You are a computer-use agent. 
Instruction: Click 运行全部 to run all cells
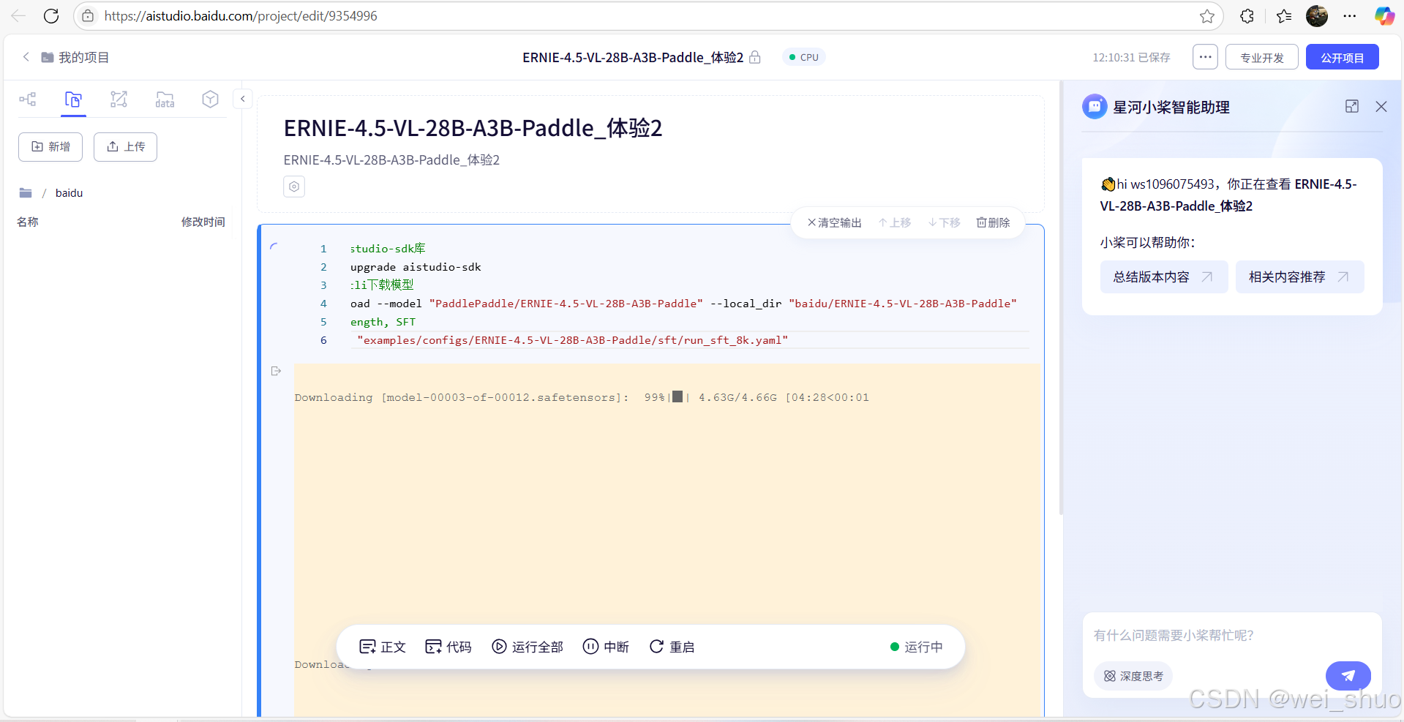pyautogui.click(x=528, y=647)
